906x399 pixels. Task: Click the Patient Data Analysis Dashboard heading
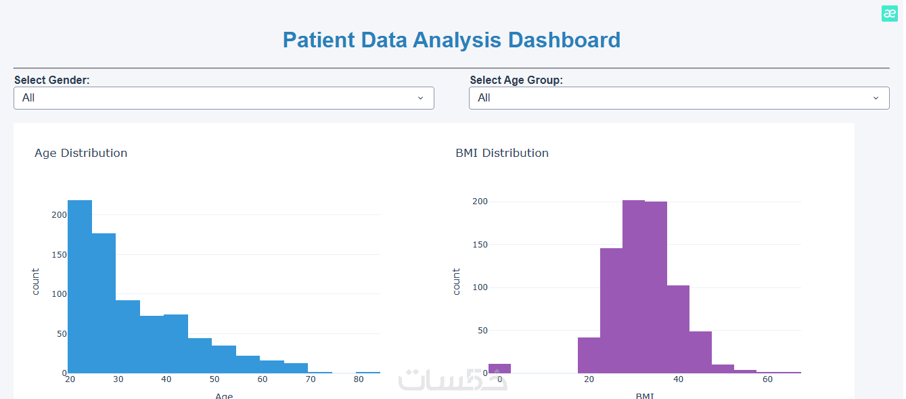(451, 40)
